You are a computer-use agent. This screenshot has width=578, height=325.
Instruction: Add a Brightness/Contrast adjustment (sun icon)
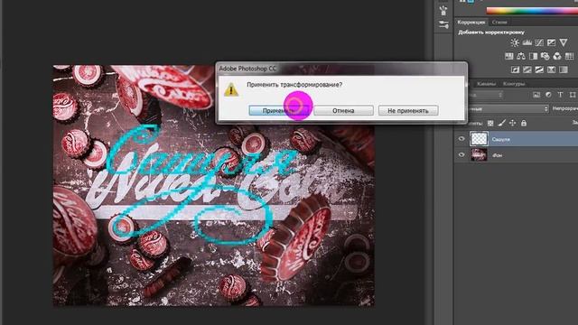point(515,42)
